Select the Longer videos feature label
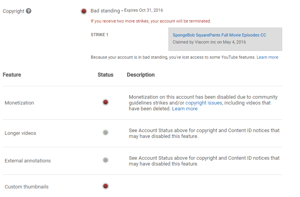Image resolution: width=300 pixels, height=197 pixels. tap(20, 133)
